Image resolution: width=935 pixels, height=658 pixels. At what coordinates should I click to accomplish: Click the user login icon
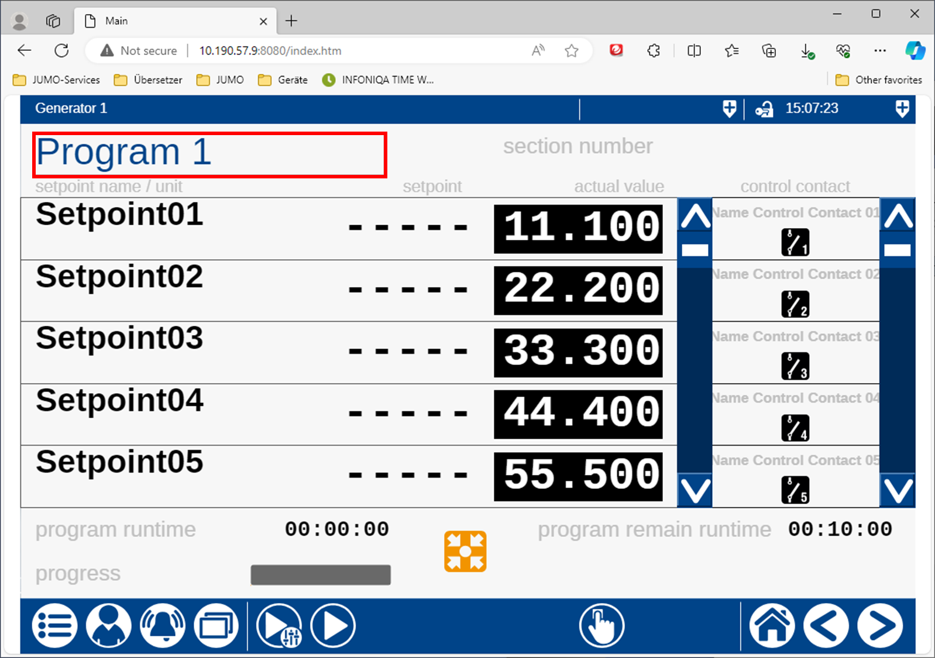(x=108, y=626)
